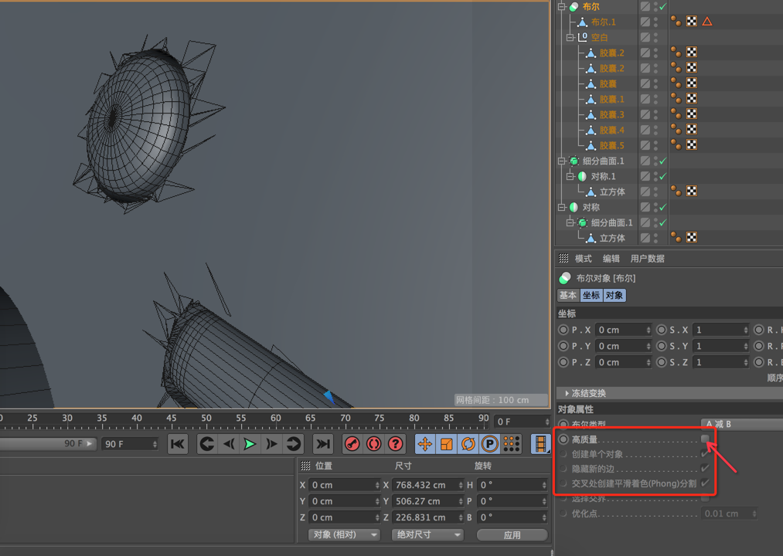Click the 应用 apply button
The width and height of the screenshot is (783, 556).
[512, 534]
